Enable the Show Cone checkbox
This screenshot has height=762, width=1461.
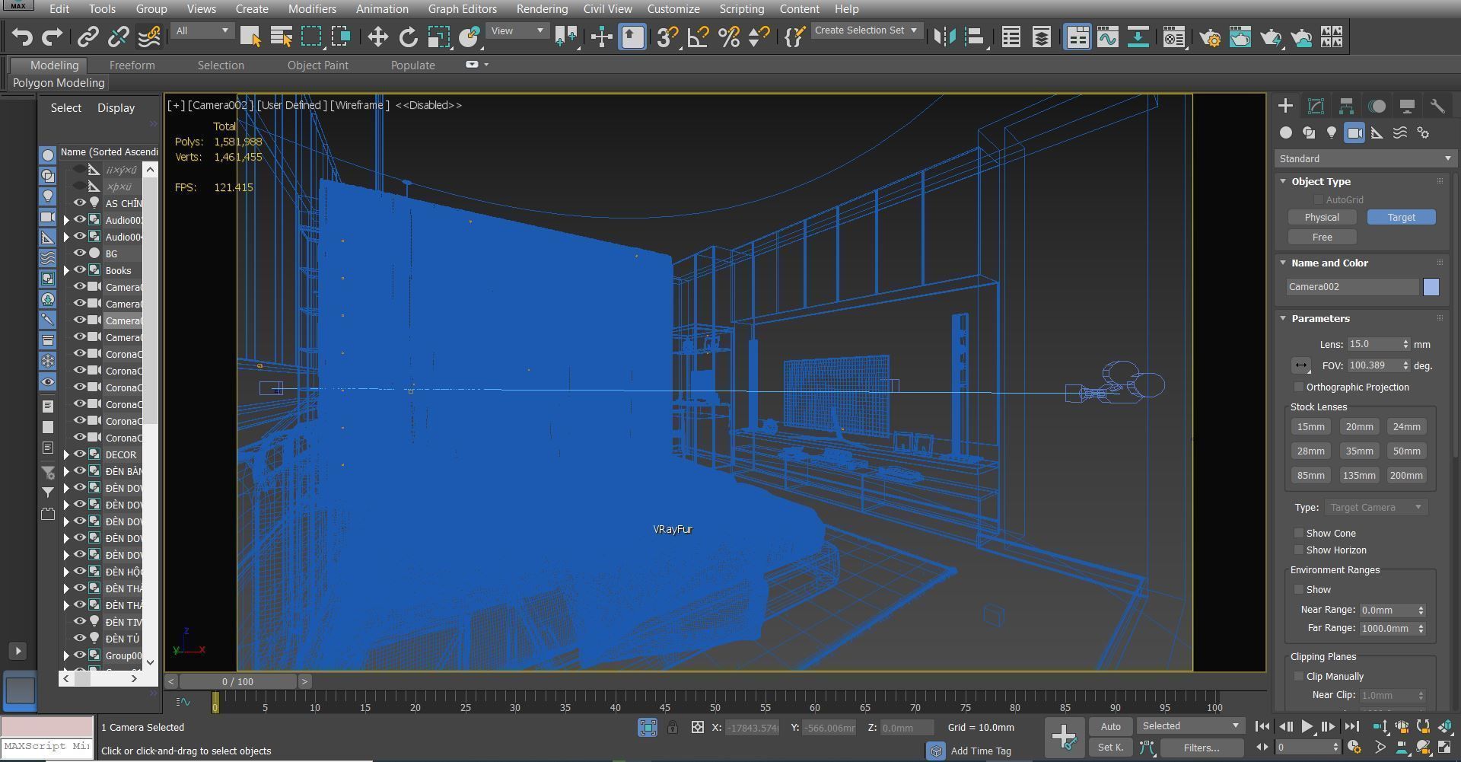pos(1299,534)
